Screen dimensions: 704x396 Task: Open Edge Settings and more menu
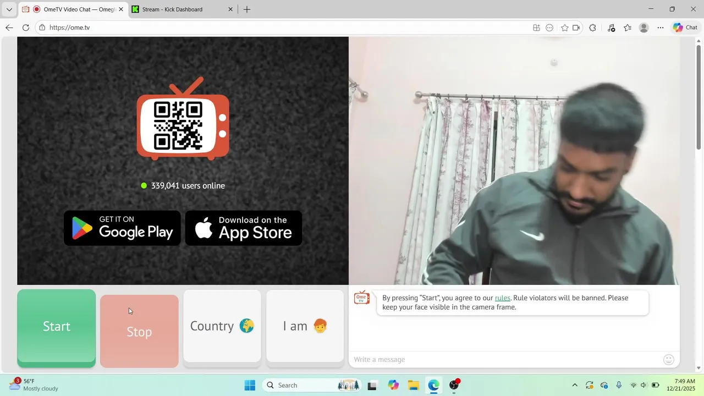[x=661, y=28]
